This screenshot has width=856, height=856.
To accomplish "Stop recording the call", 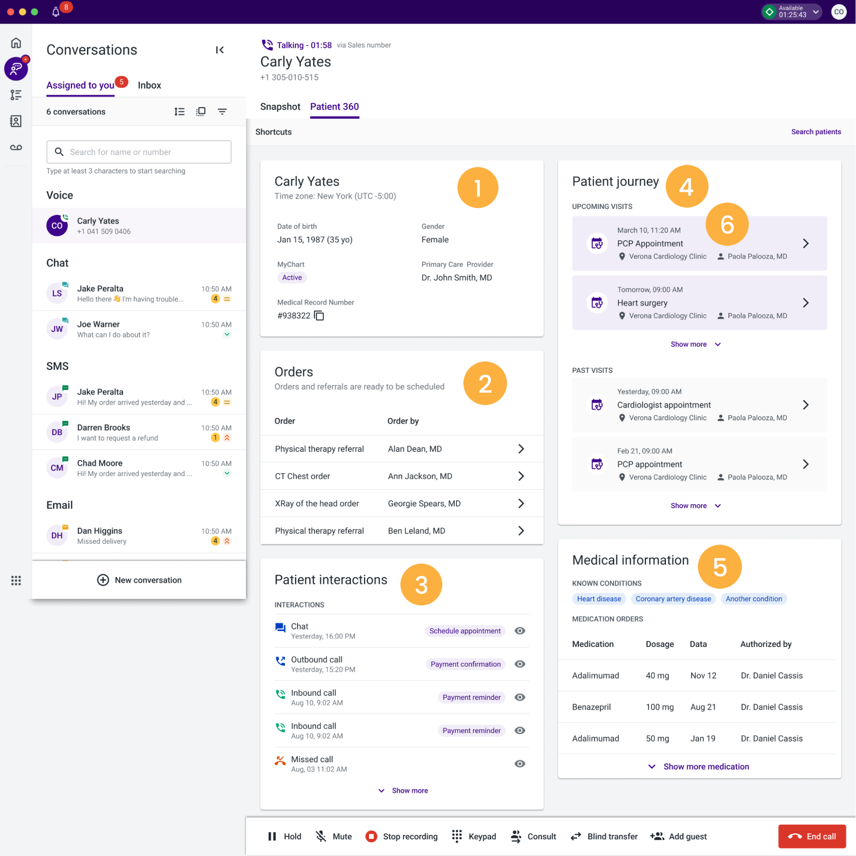I will click(401, 836).
